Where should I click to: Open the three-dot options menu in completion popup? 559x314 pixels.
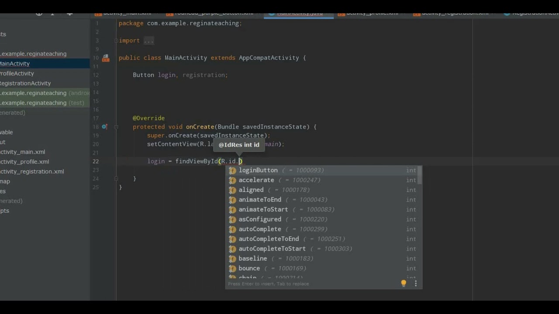tap(415, 283)
